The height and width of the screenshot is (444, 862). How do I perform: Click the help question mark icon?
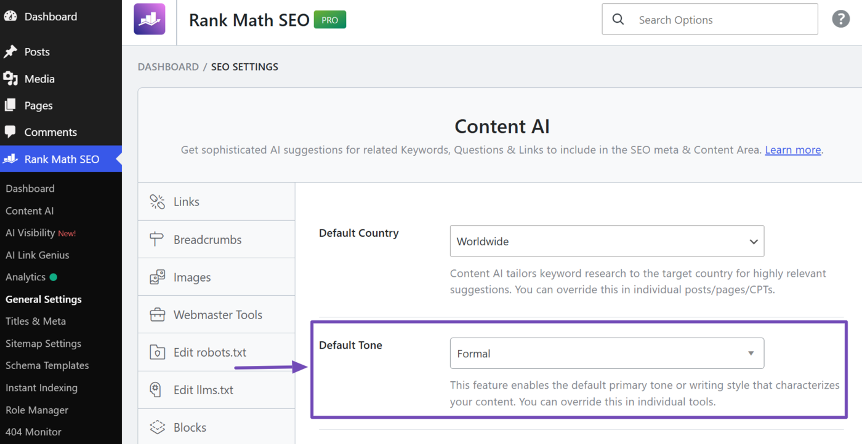pyautogui.click(x=841, y=19)
